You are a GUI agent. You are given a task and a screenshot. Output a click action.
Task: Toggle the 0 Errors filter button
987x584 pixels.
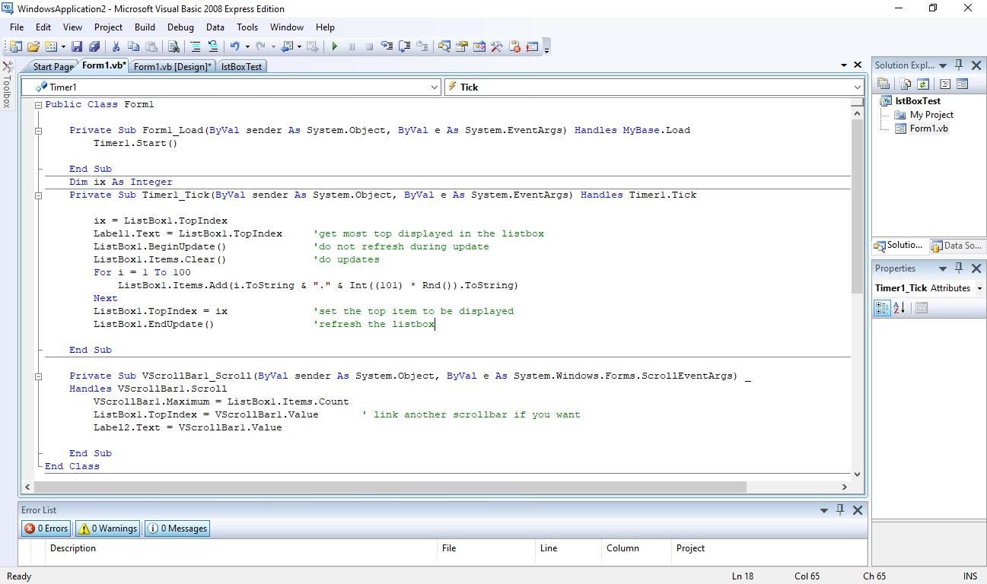[46, 528]
